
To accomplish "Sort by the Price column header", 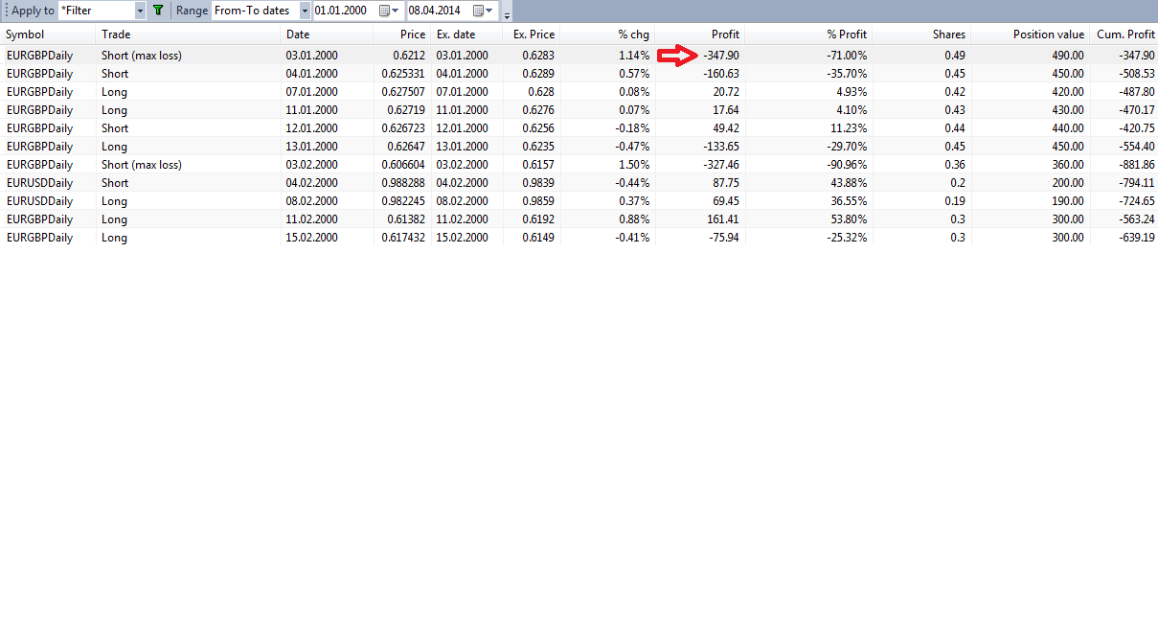I will point(402,34).
